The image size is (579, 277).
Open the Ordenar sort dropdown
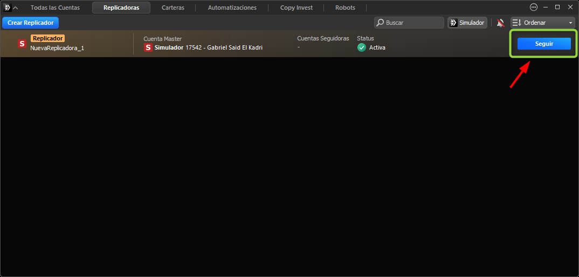[542, 23]
